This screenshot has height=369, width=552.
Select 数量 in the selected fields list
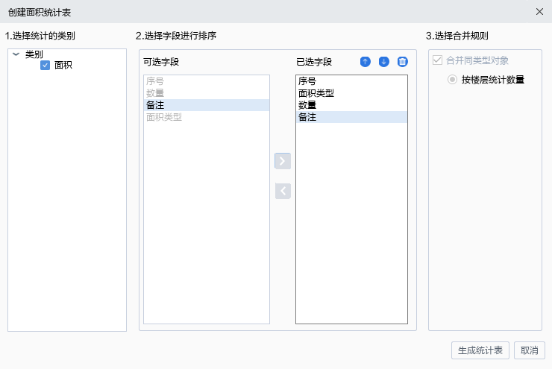pyautogui.click(x=351, y=105)
